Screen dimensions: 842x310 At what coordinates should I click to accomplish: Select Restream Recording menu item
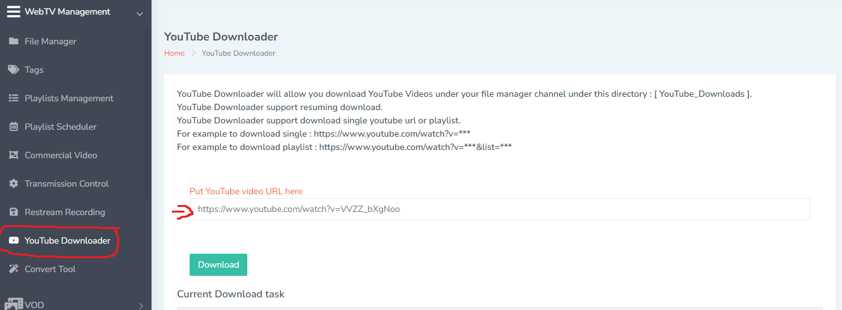65,212
